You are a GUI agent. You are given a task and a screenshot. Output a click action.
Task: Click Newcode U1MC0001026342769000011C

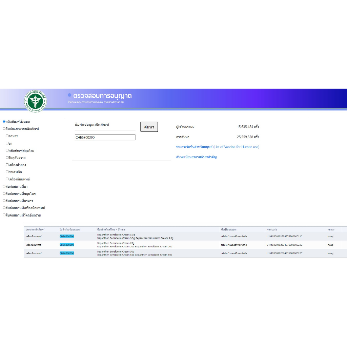click(x=284, y=236)
